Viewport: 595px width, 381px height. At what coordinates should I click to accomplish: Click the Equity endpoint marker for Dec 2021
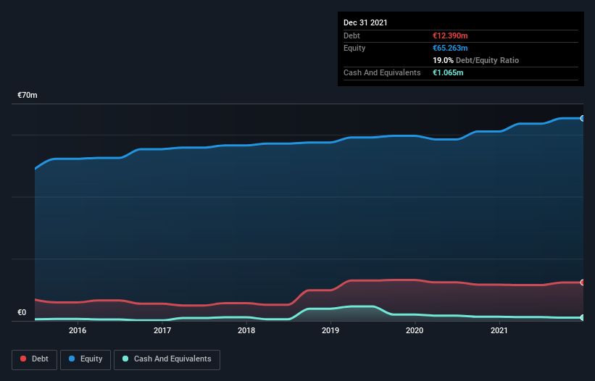582,119
